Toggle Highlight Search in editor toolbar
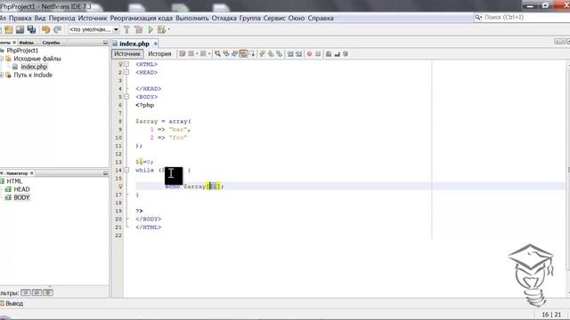Viewport: 570px width, 320px height. (243, 53)
